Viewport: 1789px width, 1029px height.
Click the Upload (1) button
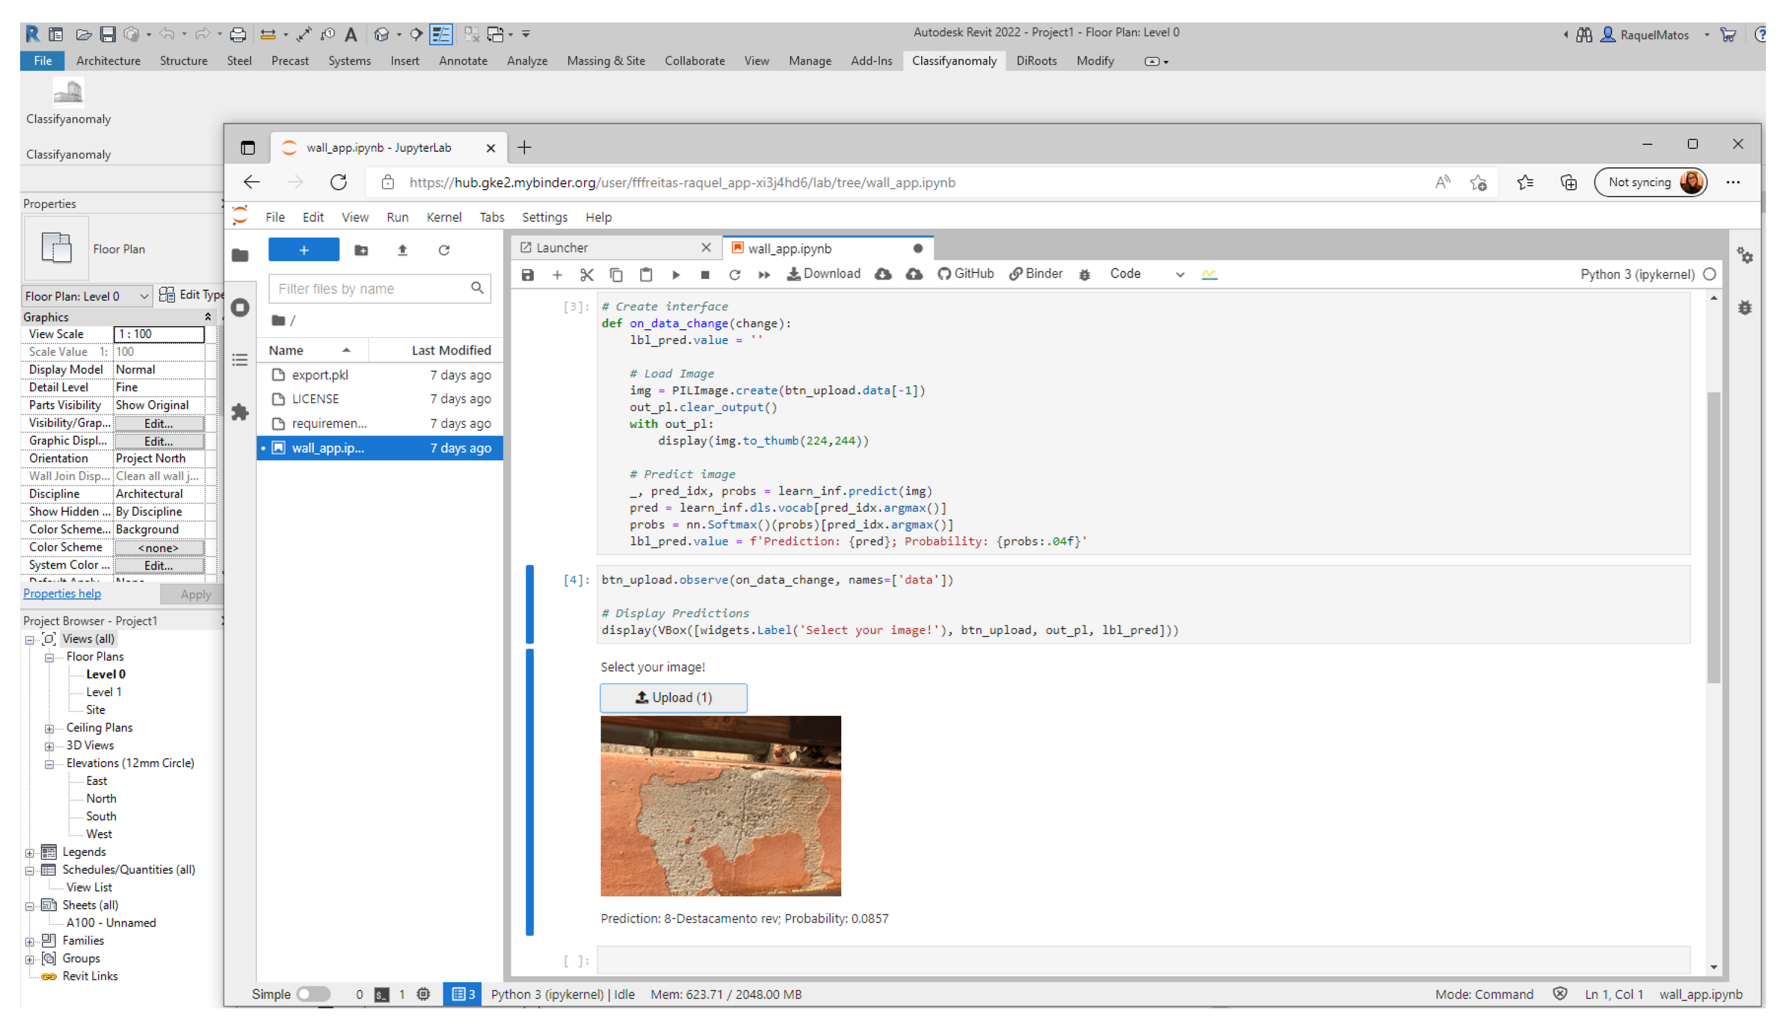click(673, 697)
